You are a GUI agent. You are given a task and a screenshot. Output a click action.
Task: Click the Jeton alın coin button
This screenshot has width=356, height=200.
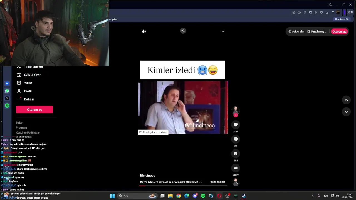point(296,31)
